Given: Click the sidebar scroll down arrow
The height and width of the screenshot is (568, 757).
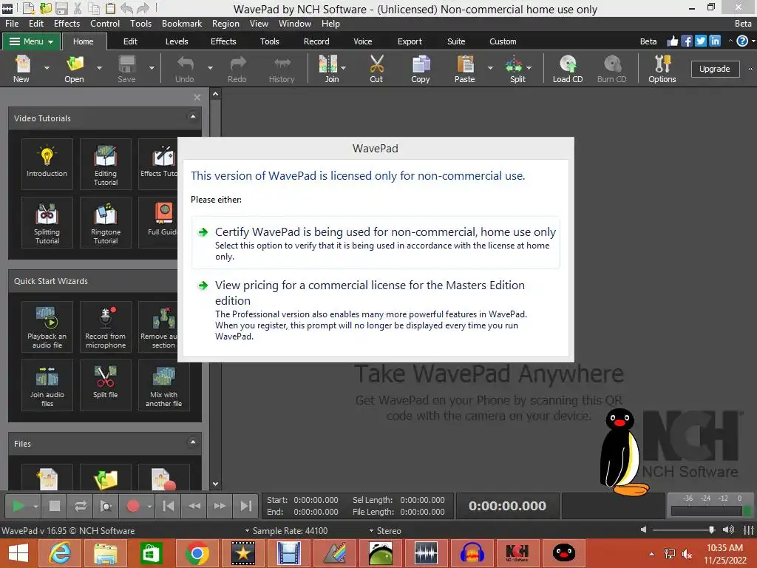Looking at the screenshot, I should [x=215, y=484].
